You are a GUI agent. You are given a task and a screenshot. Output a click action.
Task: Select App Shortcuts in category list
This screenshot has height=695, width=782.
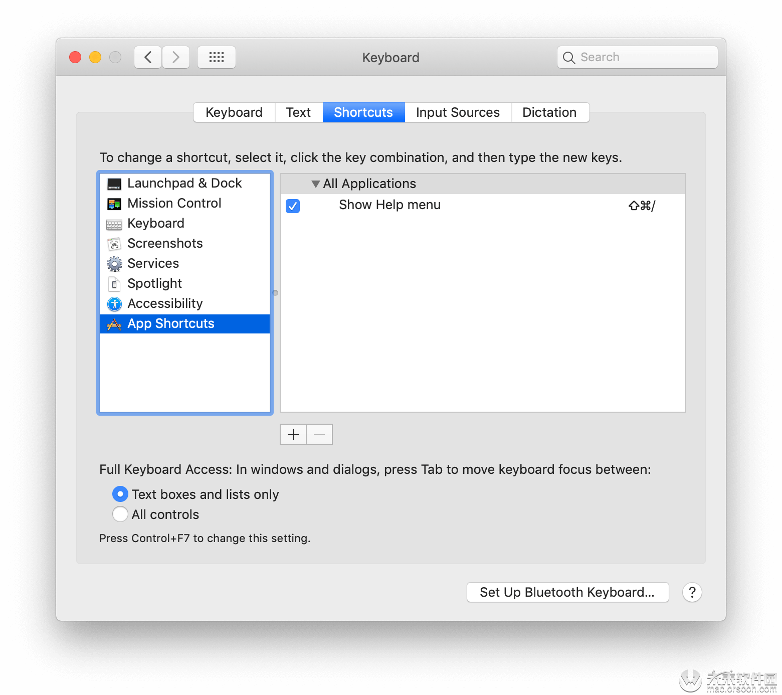(185, 324)
